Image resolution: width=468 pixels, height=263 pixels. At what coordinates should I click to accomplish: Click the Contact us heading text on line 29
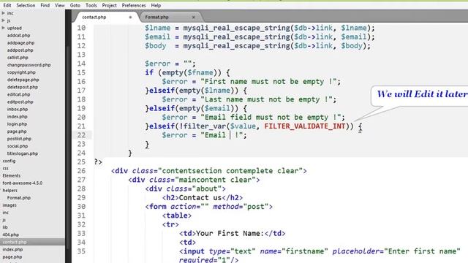200,198
